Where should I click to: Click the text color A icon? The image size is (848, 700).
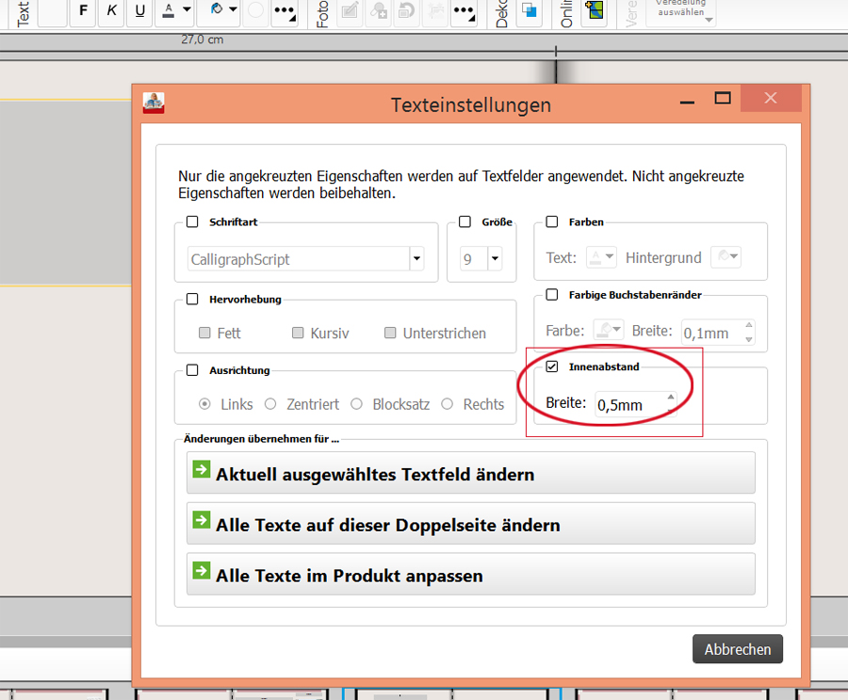tap(170, 11)
